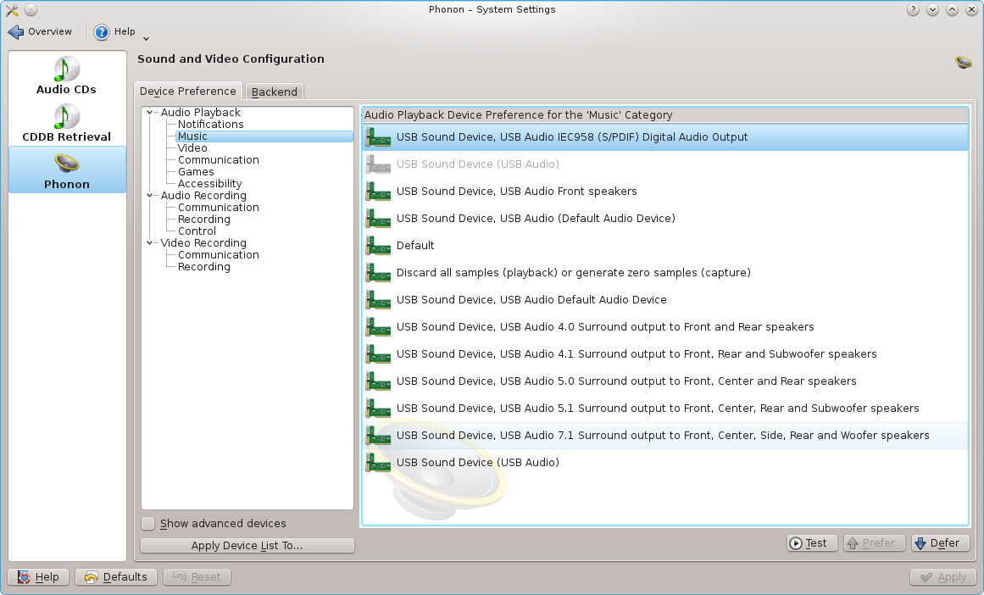984x595 pixels.
Task: Click the sound card icon for 5.1 Surround
Action: coord(378,408)
